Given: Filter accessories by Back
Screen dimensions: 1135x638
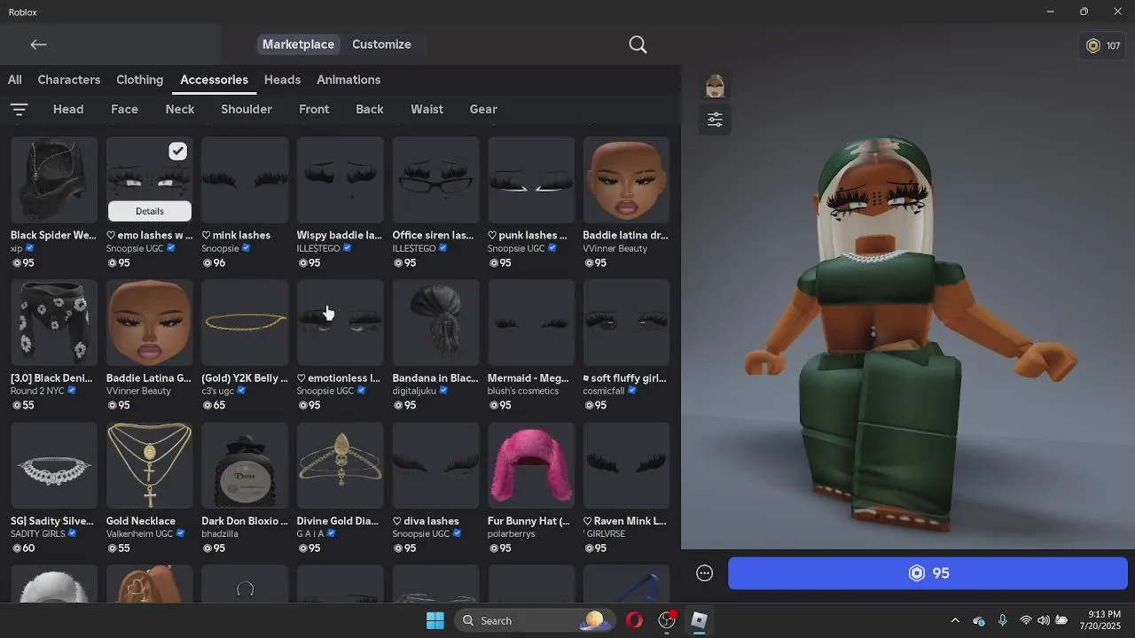Looking at the screenshot, I should coord(370,109).
